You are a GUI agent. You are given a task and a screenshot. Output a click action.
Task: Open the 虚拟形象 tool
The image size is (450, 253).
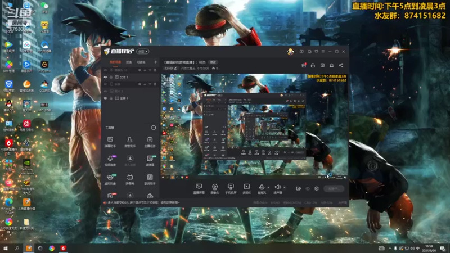110,179
